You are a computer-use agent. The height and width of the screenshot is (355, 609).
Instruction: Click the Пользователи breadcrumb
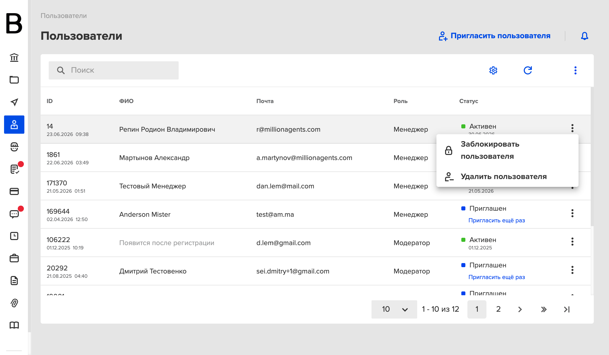(64, 16)
